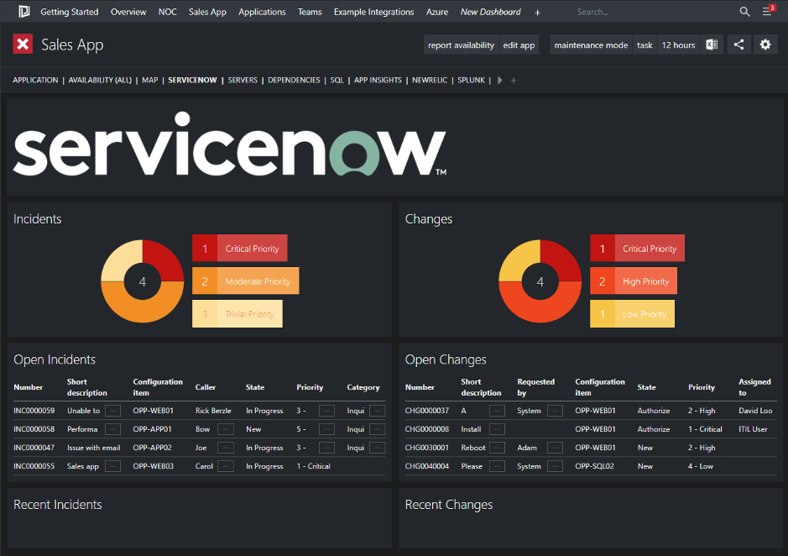The width and height of the screenshot is (788, 556).
Task: Open dashboard settings gear icon
Action: pos(765,45)
